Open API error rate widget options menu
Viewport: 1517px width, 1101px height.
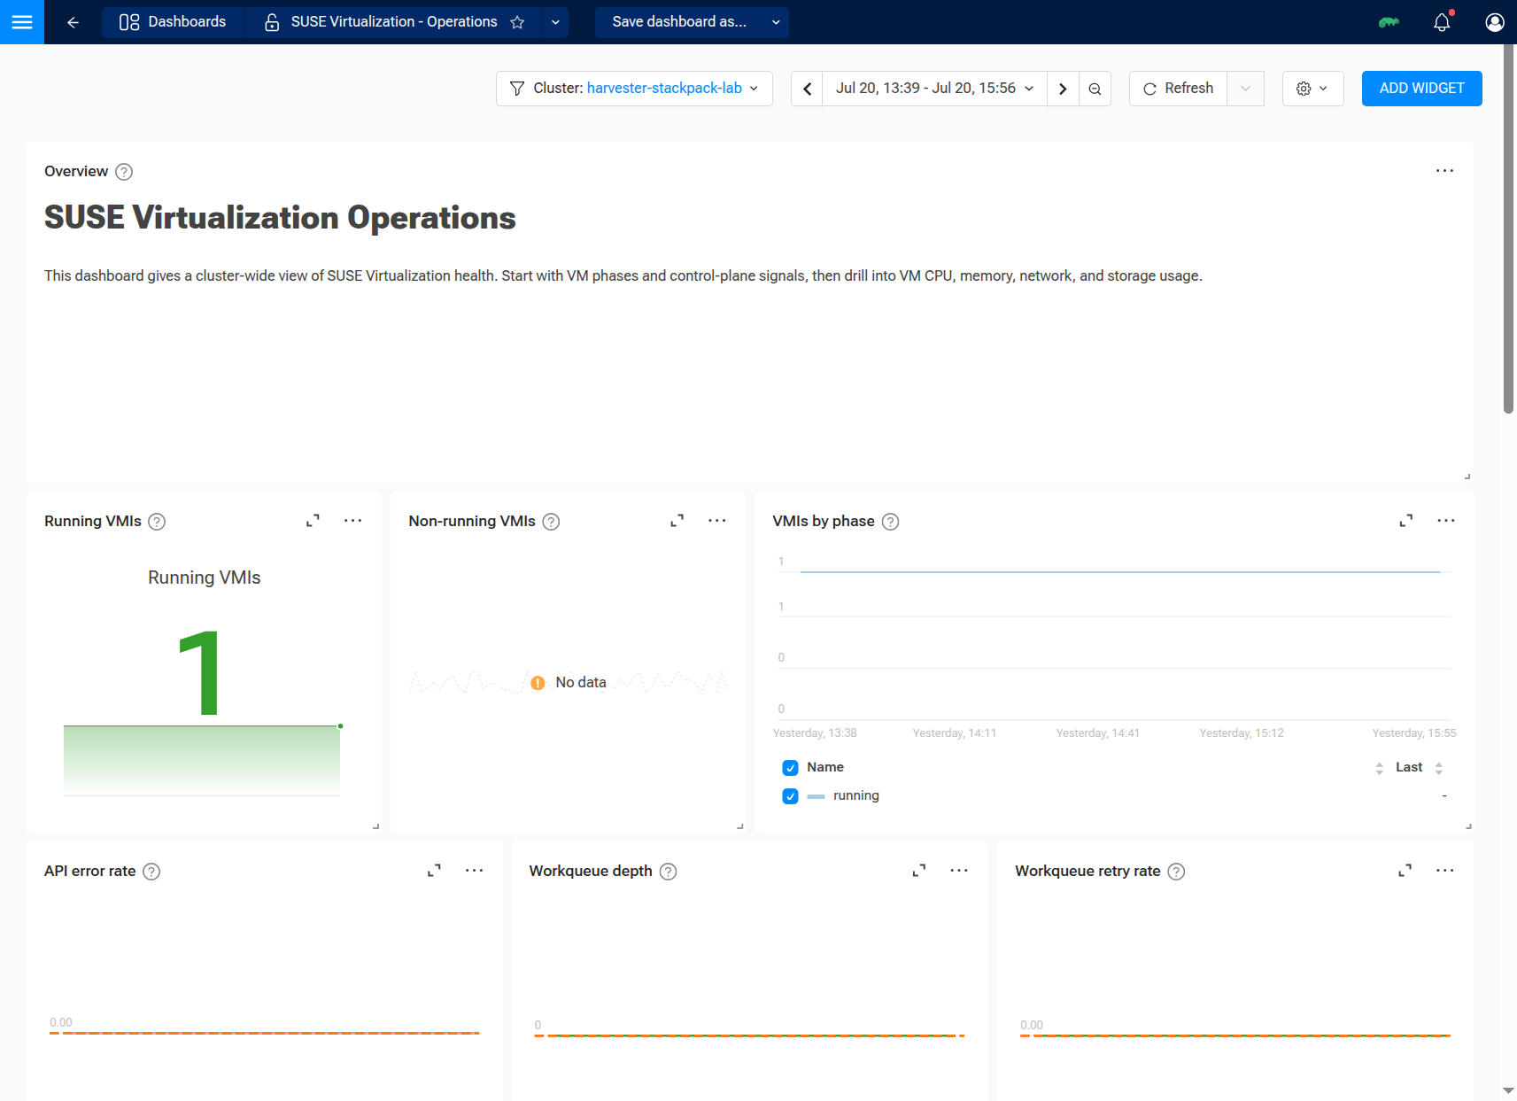[x=475, y=871]
